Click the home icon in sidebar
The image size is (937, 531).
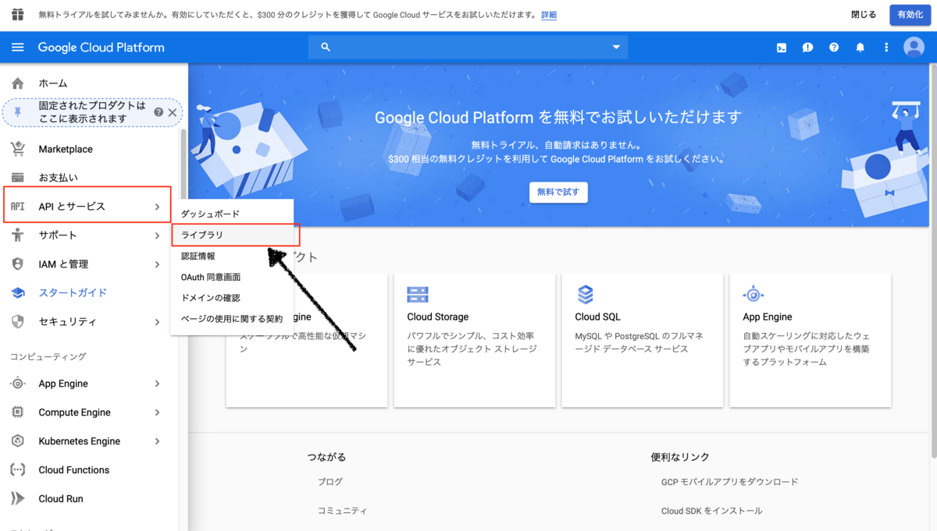17,83
